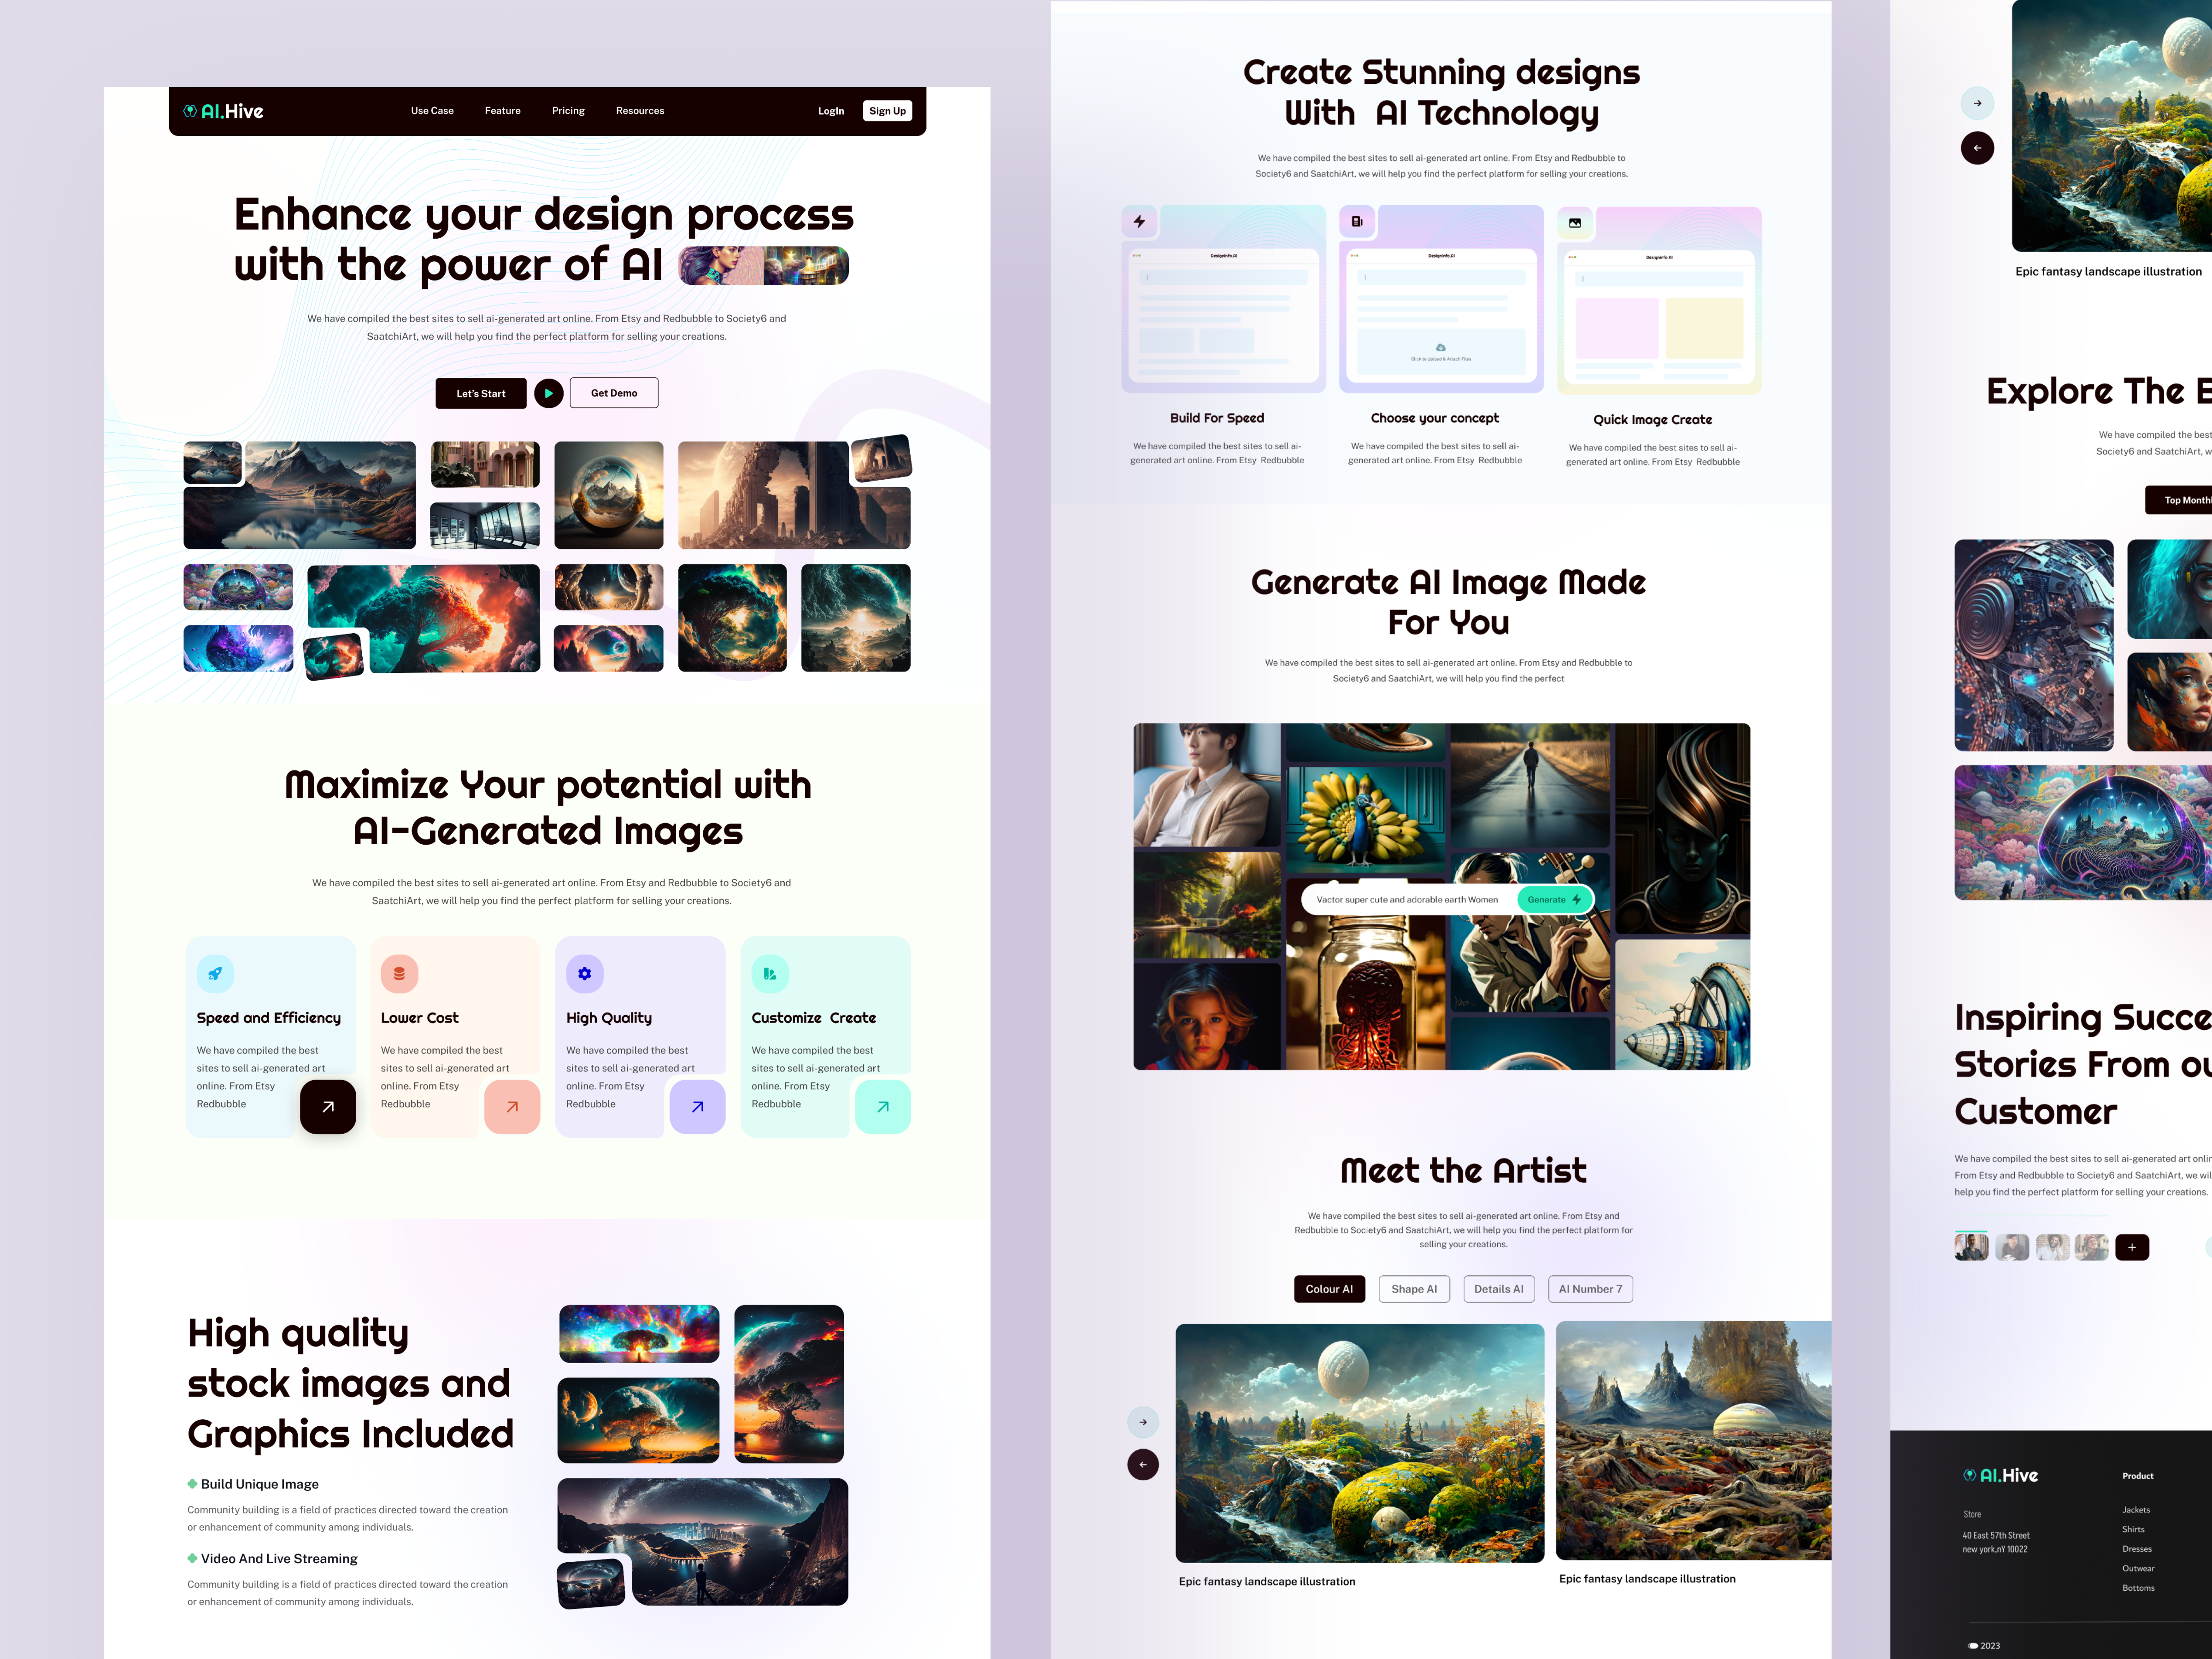The height and width of the screenshot is (1659, 2212).
Task: Toggle the Details AI filter
Action: pos(1498,1289)
